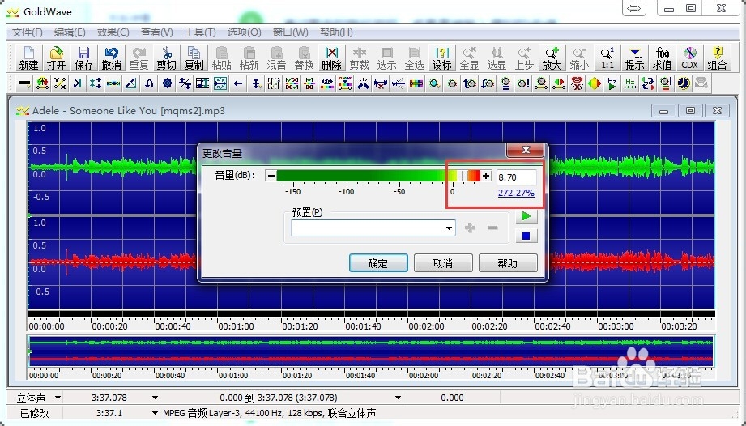Click the 8.70 volume value field
746x426 pixels.
click(517, 177)
